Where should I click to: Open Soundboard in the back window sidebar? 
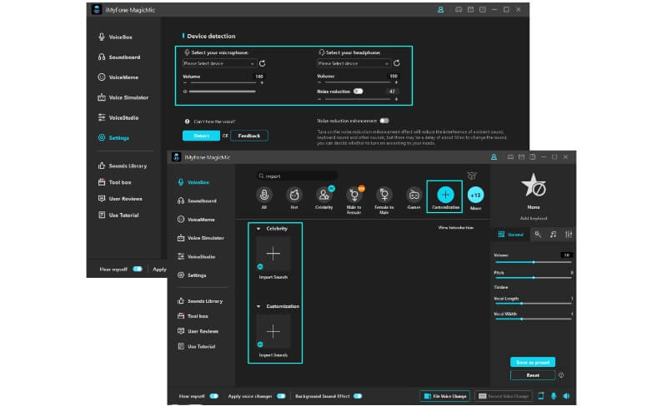pyautogui.click(x=118, y=57)
